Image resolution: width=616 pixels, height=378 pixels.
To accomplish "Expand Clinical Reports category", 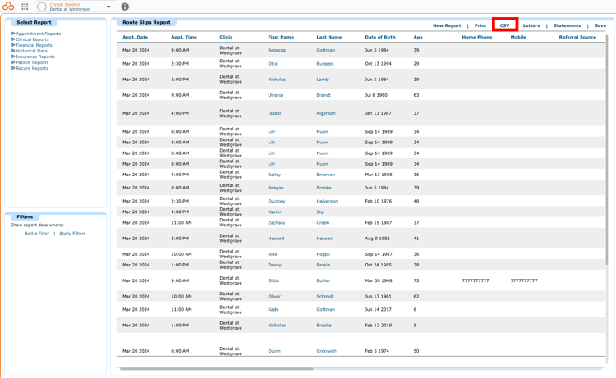I will coord(30,39).
